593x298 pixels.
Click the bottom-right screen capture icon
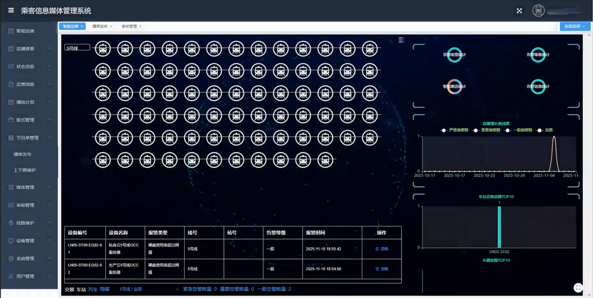tap(578, 288)
